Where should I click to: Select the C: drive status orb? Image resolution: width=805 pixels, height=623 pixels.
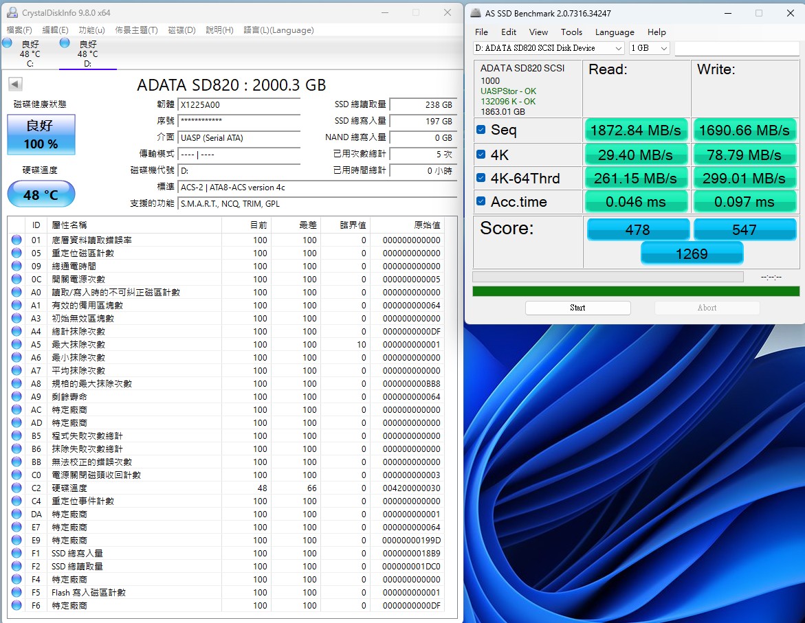[x=7, y=43]
